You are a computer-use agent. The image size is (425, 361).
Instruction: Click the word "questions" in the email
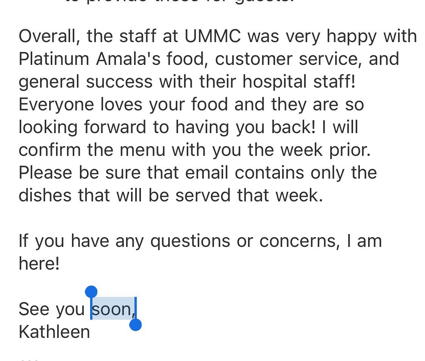[190, 242]
